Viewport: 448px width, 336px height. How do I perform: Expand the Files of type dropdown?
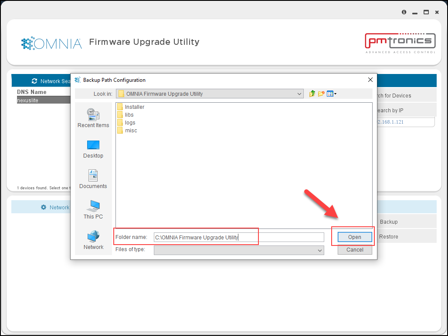(x=320, y=250)
